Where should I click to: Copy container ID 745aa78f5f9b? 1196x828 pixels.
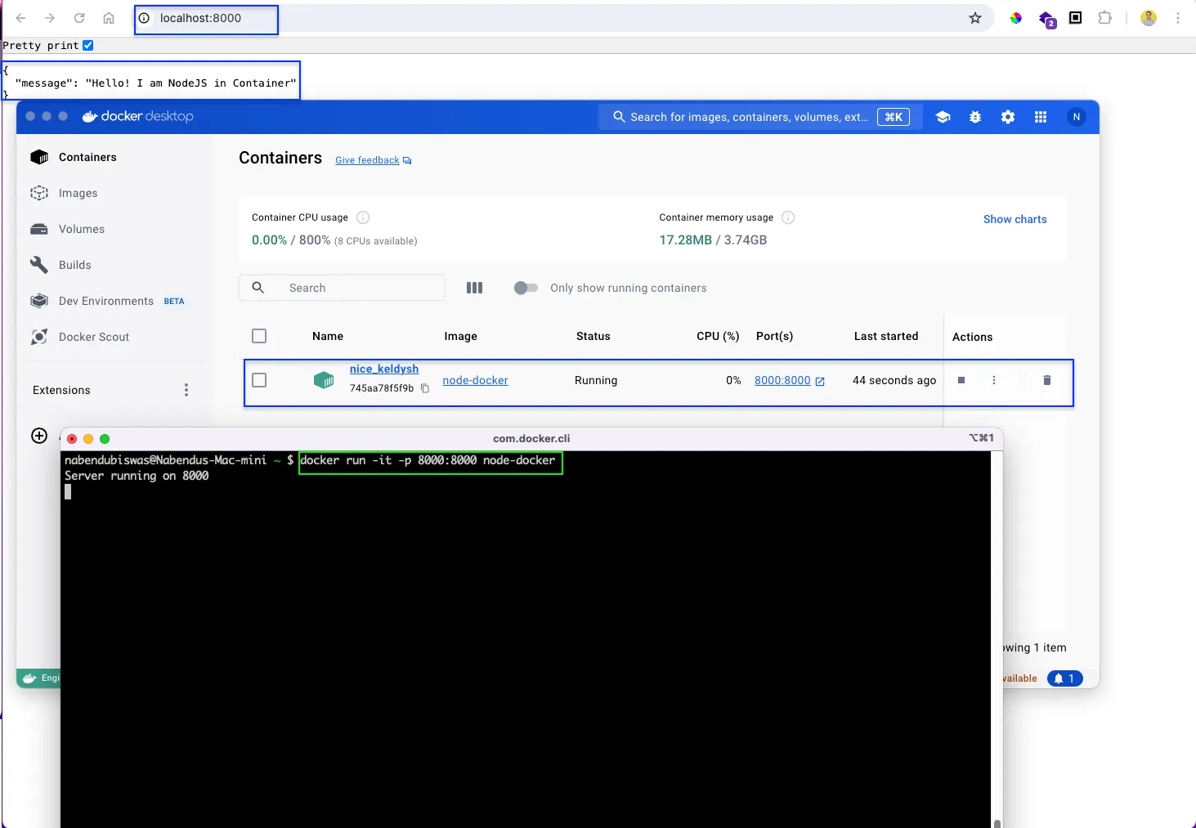425,388
